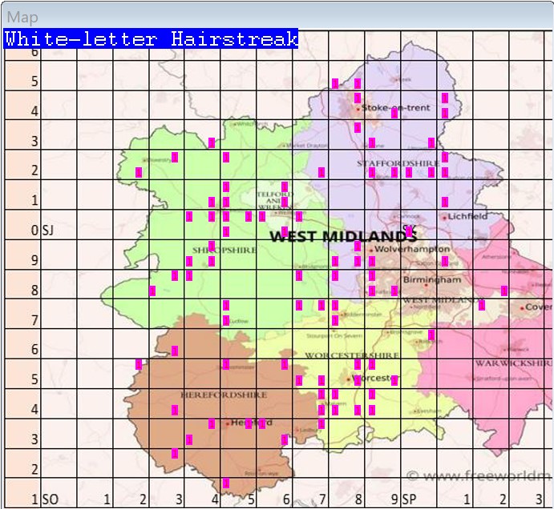Image resolution: width=554 pixels, height=509 pixels.
Task: Click the SO grid reference label
Action: [50, 499]
